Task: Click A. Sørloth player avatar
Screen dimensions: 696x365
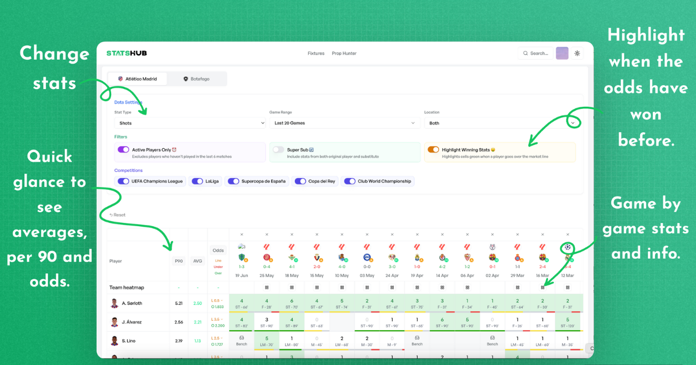Action: tap(115, 303)
